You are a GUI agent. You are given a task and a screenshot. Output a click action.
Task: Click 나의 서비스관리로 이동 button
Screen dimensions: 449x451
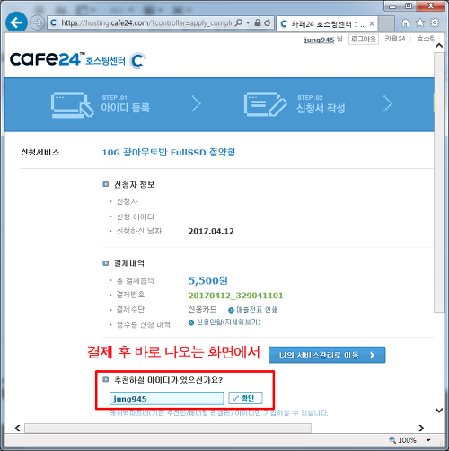327,355
